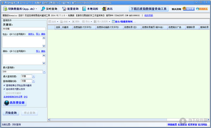Click the 切换数据库 (App.db) database icon
This screenshot has width=211, height=128.
point(5,9)
